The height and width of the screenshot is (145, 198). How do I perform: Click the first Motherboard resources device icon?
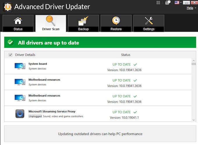[x=20, y=82]
